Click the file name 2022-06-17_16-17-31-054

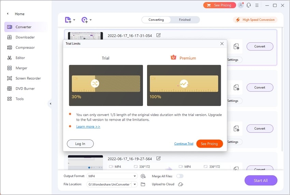130,36
